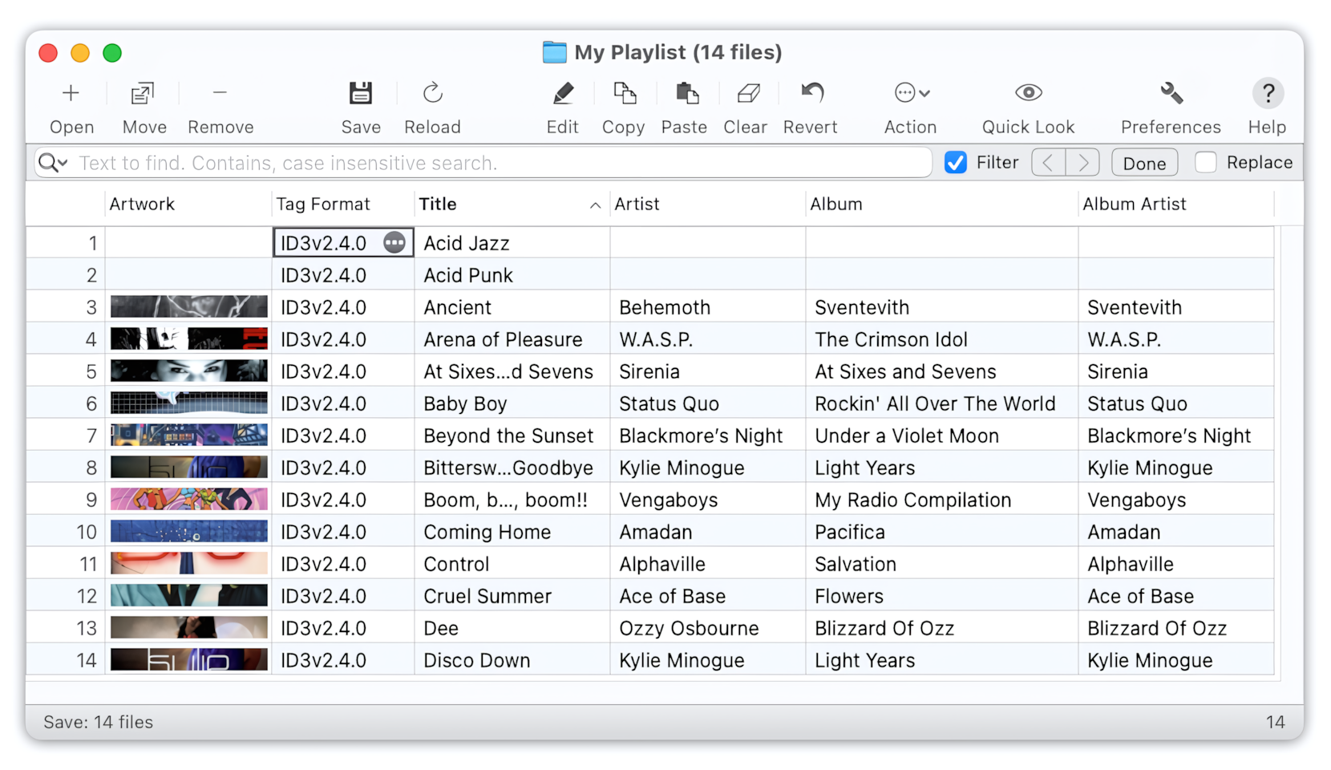This screenshot has width=1331, height=770.
Task: Click the Done button
Action: click(x=1144, y=163)
